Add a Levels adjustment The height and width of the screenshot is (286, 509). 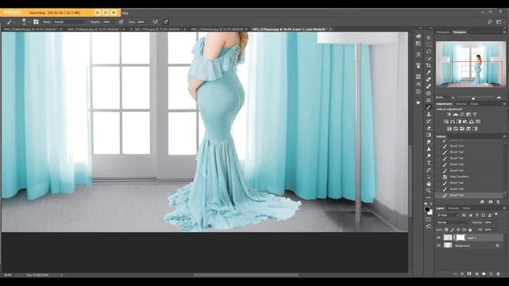coord(455,114)
